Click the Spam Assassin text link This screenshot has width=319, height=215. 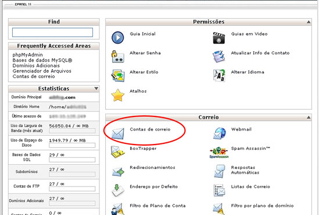[250, 149]
